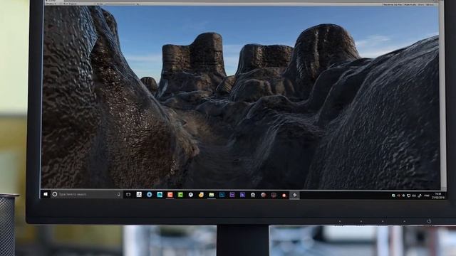Image resolution: width=456 pixels, height=256 pixels.
Task: Open the Gizmos dropdown
Action: coord(430,4)
